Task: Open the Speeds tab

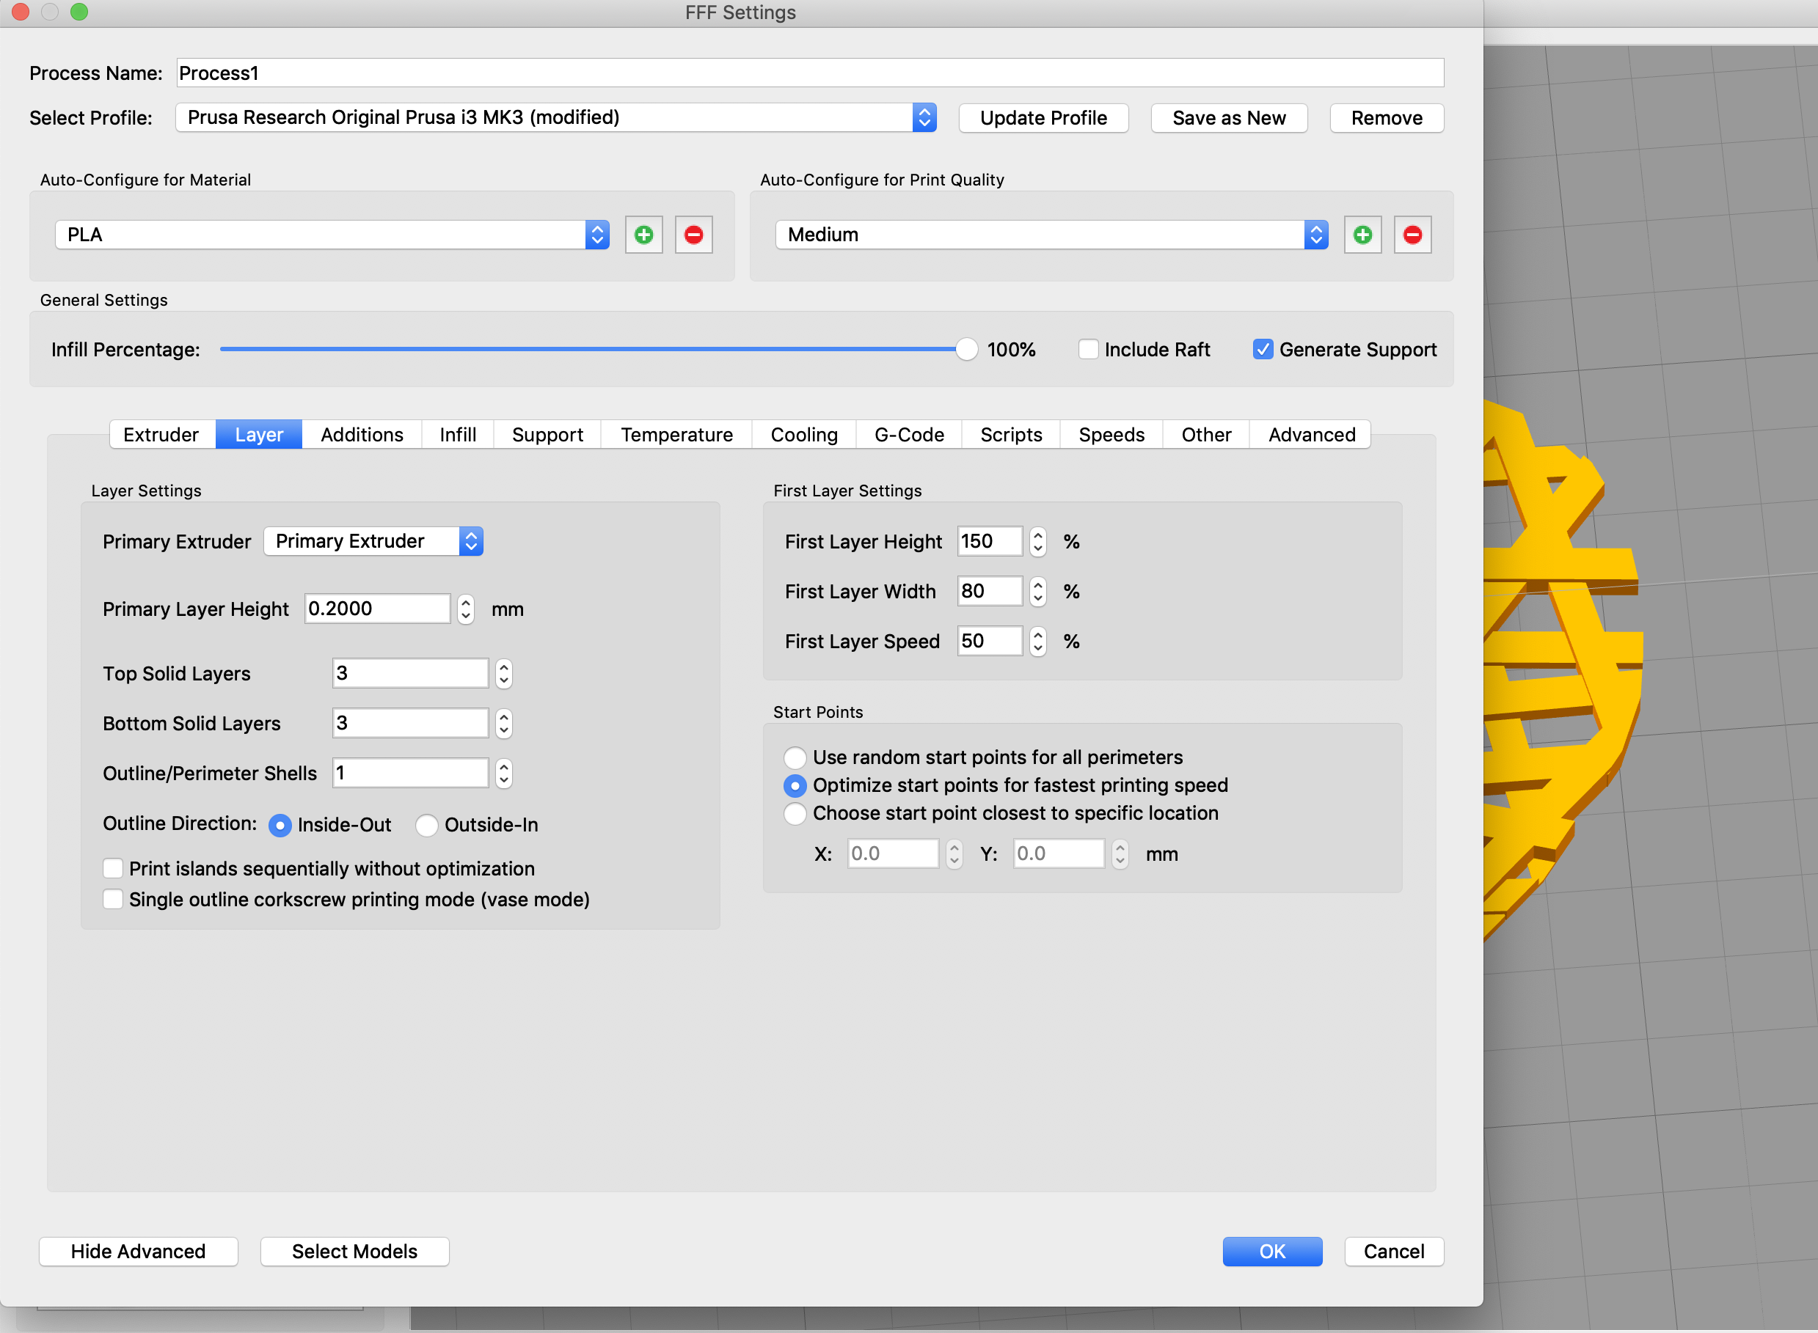Action: [1111, 435]
